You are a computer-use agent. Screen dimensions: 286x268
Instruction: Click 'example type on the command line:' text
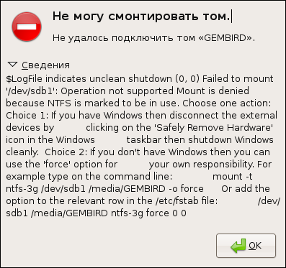point(89,177)
